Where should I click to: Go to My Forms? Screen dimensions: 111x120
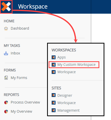19,78
